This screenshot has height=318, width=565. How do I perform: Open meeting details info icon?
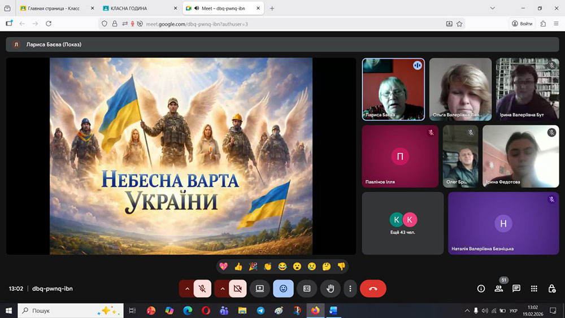pyautogui.click(x=481, y=289)
